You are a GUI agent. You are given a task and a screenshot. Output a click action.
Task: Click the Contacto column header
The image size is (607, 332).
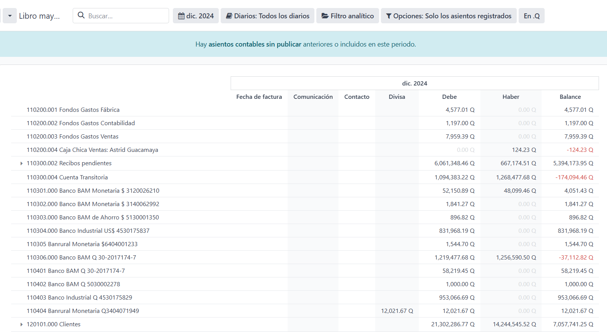click(357, 97)
